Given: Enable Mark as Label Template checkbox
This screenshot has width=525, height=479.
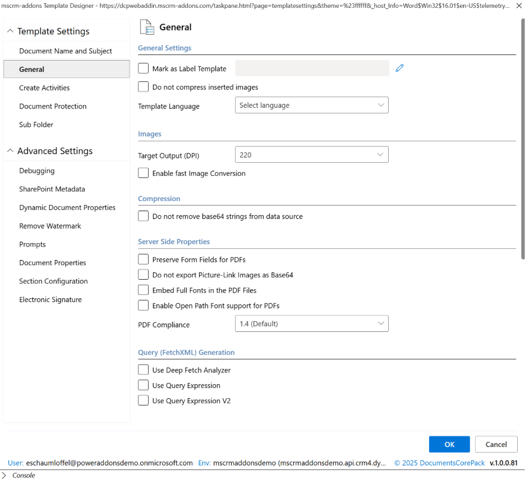Looking at the screenshot, I should [x=144, y=69].
